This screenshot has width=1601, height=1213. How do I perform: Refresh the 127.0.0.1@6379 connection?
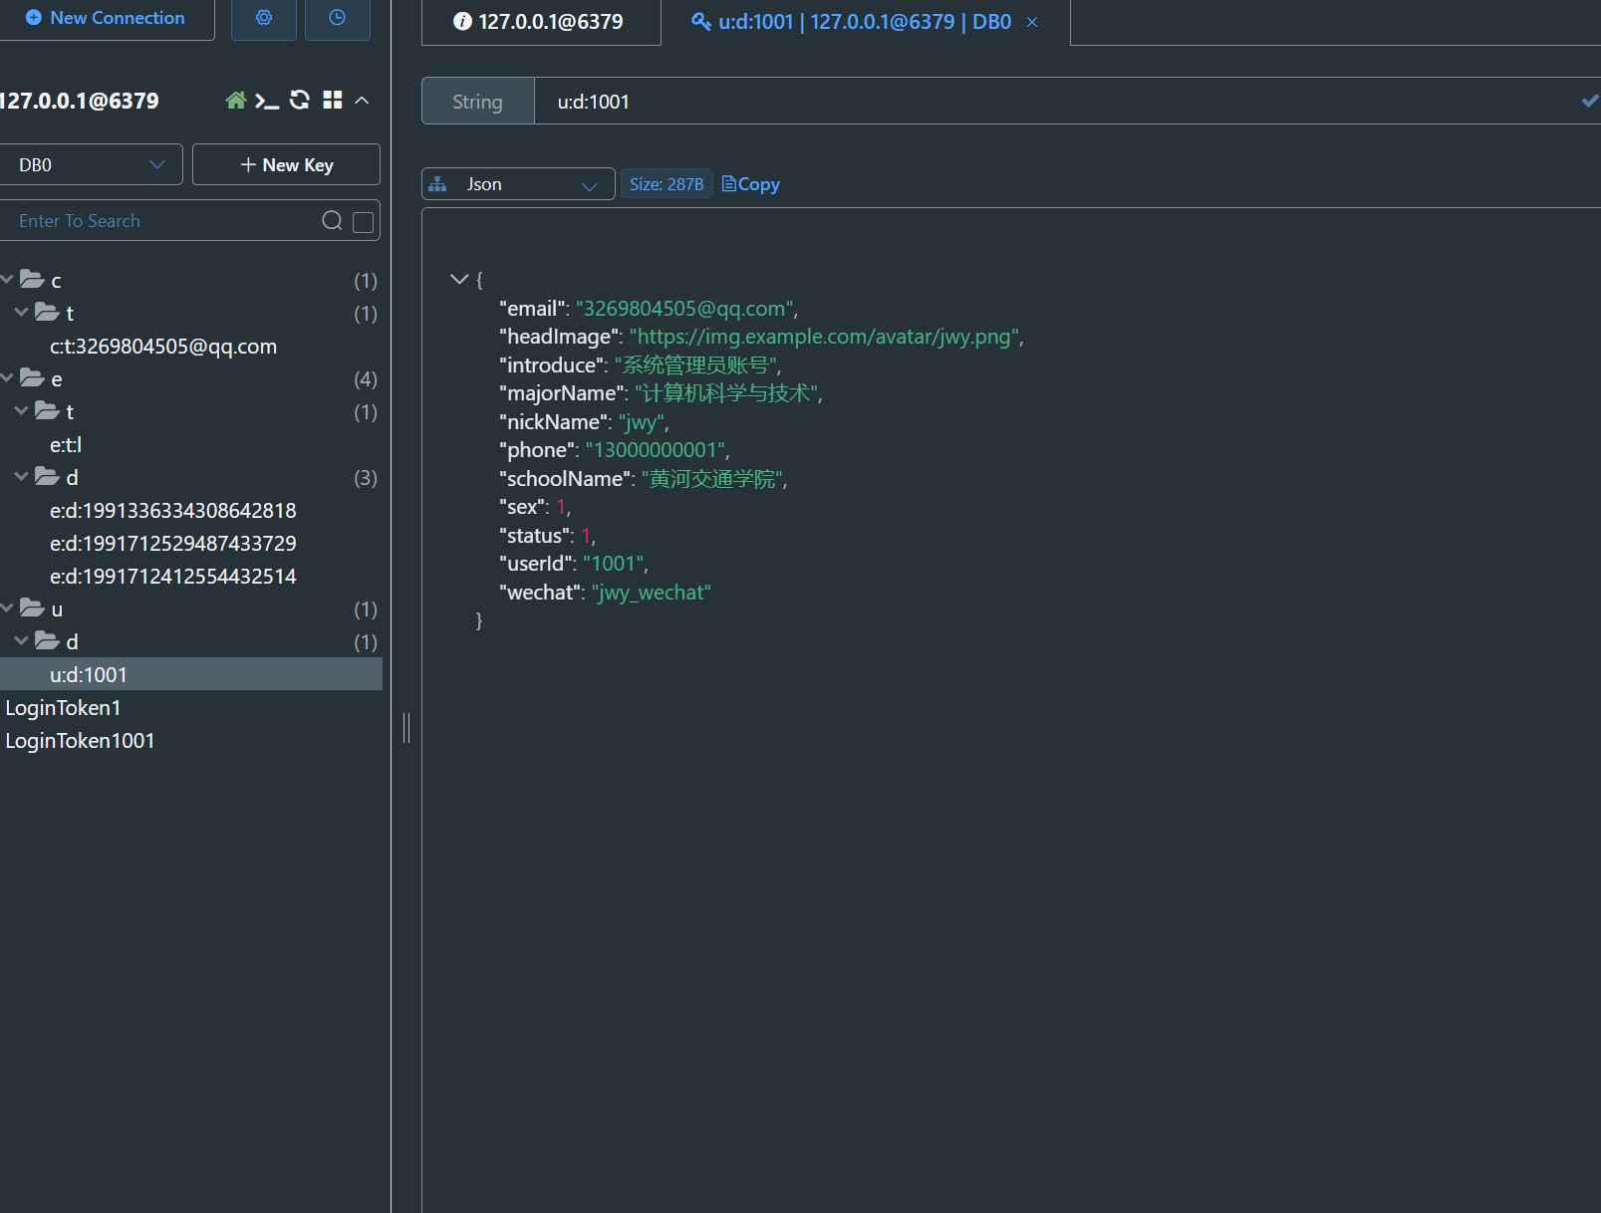pyautogui.click(x=300, y=100)
